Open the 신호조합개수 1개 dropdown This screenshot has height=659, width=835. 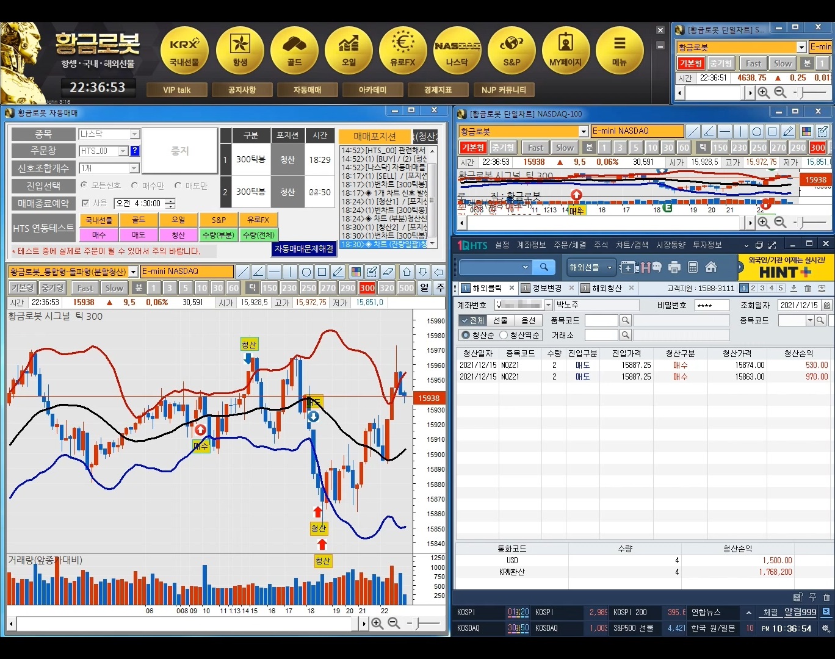109,168
